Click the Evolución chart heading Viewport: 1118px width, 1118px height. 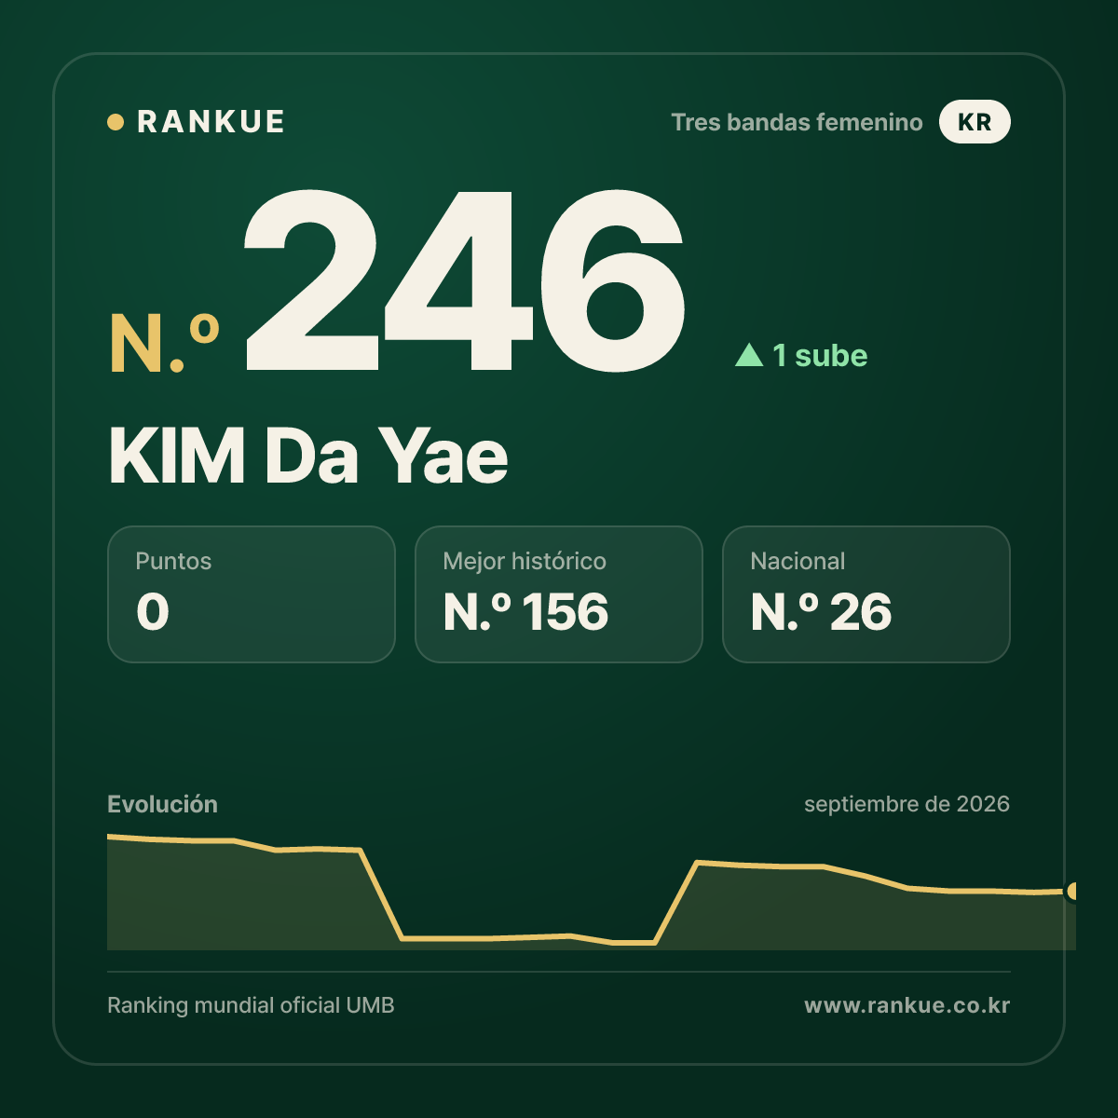(162, 804)
